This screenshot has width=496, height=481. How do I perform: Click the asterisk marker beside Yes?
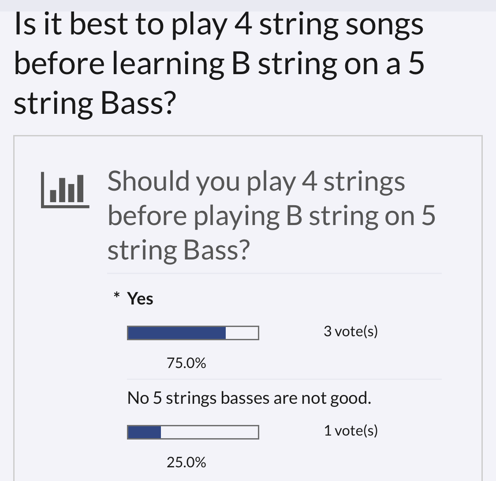(117, 295)
